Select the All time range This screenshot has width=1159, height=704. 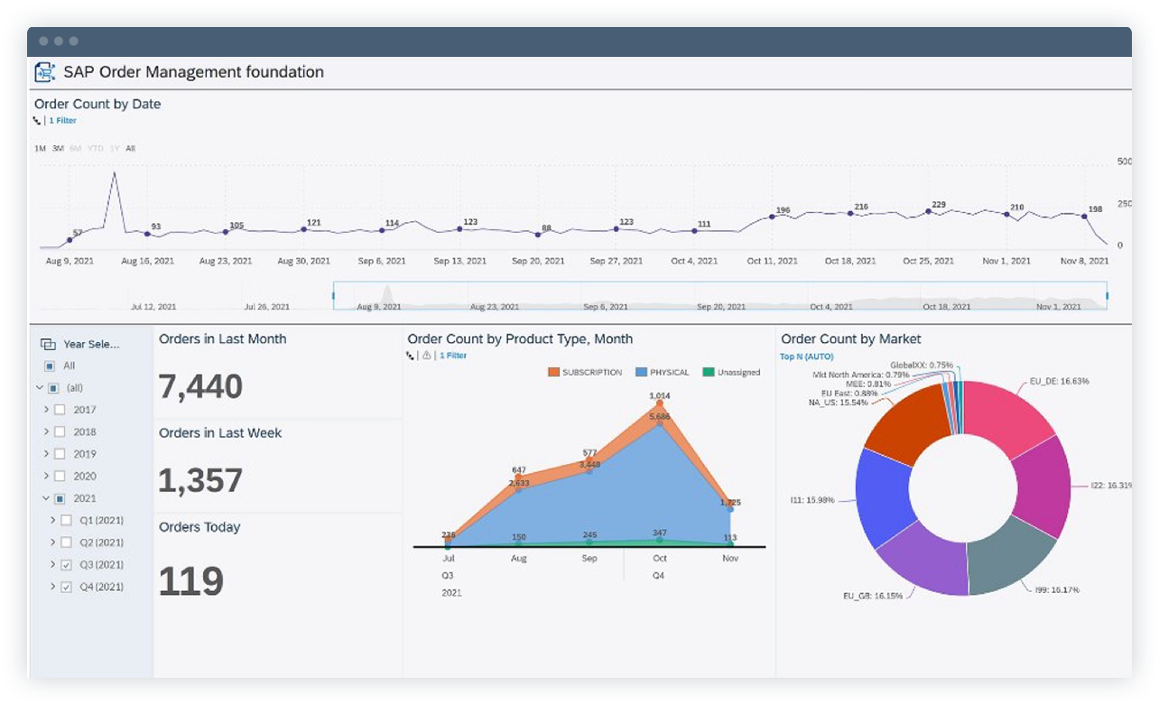[x=131, y=148]
